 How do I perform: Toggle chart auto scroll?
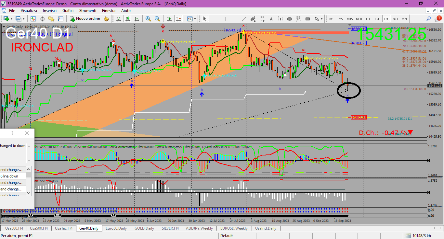click(169, 19)
